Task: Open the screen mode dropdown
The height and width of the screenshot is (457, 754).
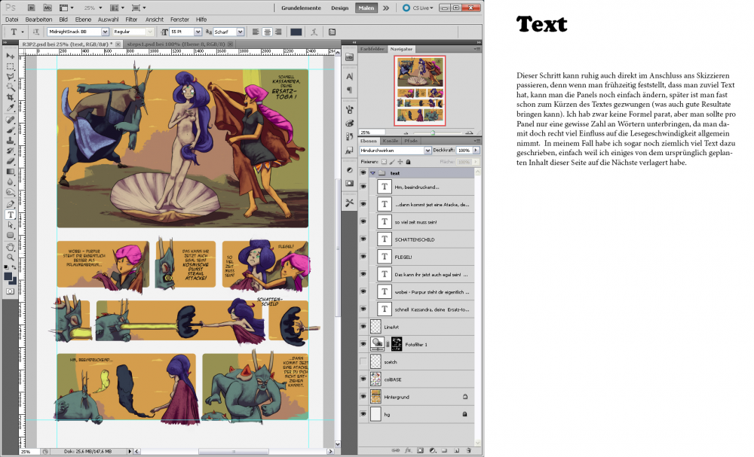Action: [139, 8]
